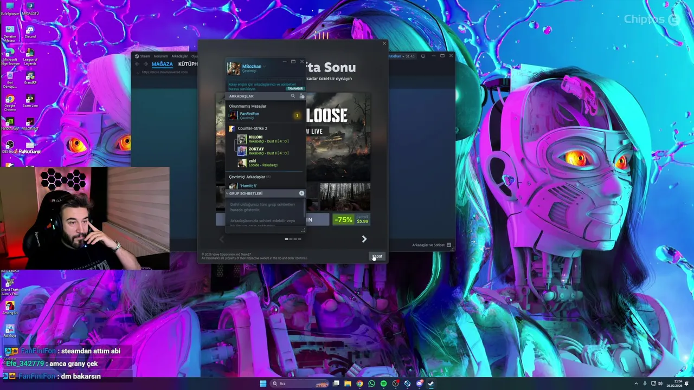Go to next slide with right arrow
Image resolution: width=694 pixels, height=390 pixels.
[x=364, y=239]
